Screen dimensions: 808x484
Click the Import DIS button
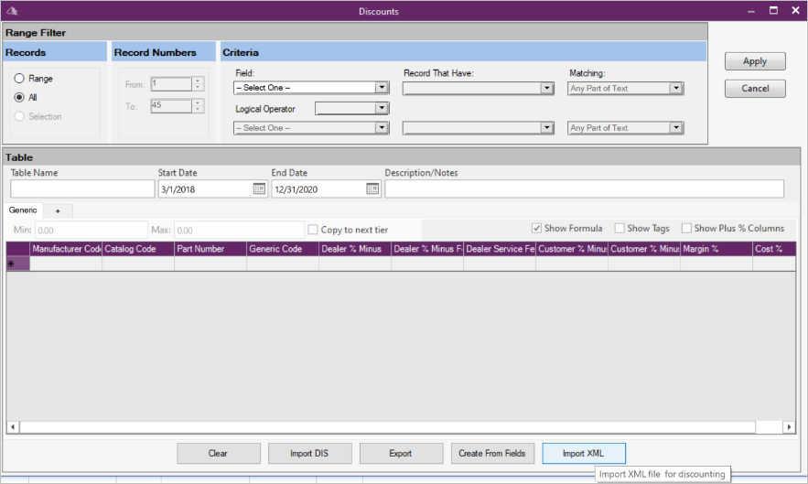pos(309,453)
